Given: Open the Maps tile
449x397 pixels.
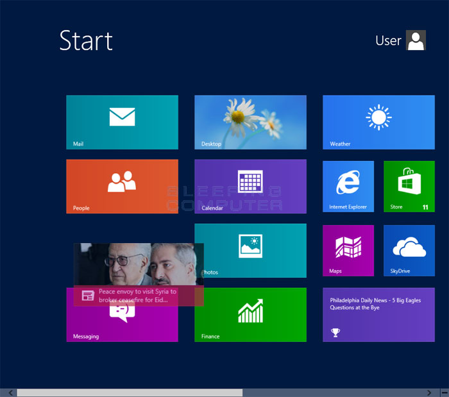Looking at the screenshot, I should click(348, 250).
